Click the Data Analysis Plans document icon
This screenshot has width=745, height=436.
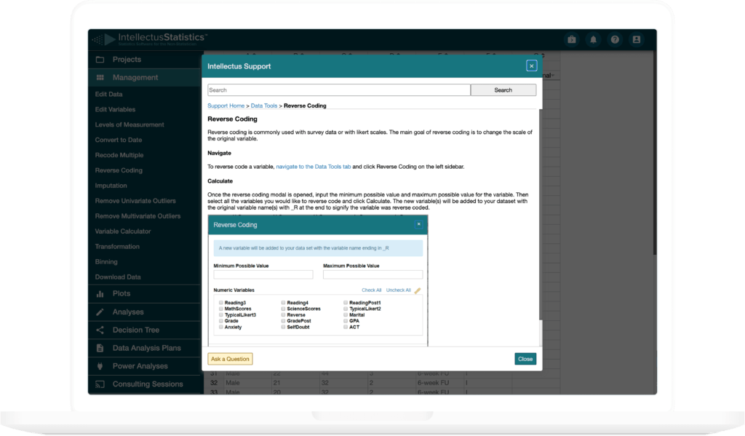click(100, 348)
